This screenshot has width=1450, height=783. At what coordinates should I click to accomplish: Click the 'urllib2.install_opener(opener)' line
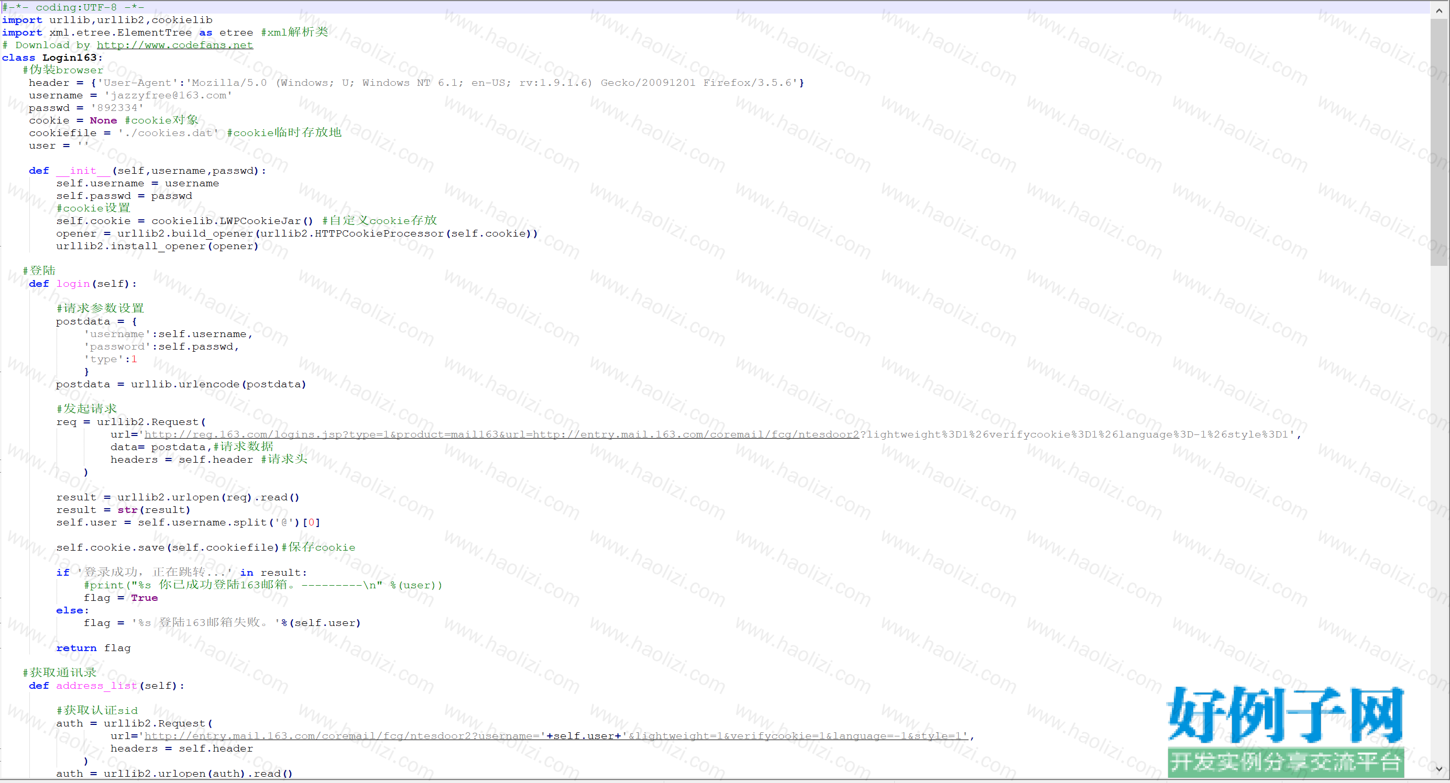pos(157,246)
